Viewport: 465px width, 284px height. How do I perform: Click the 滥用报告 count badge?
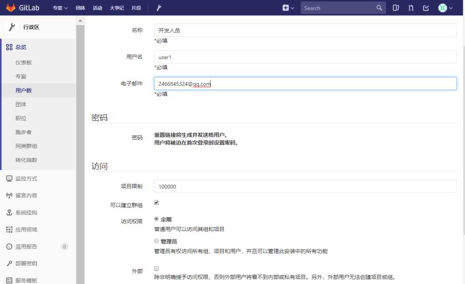coord(64,247)
